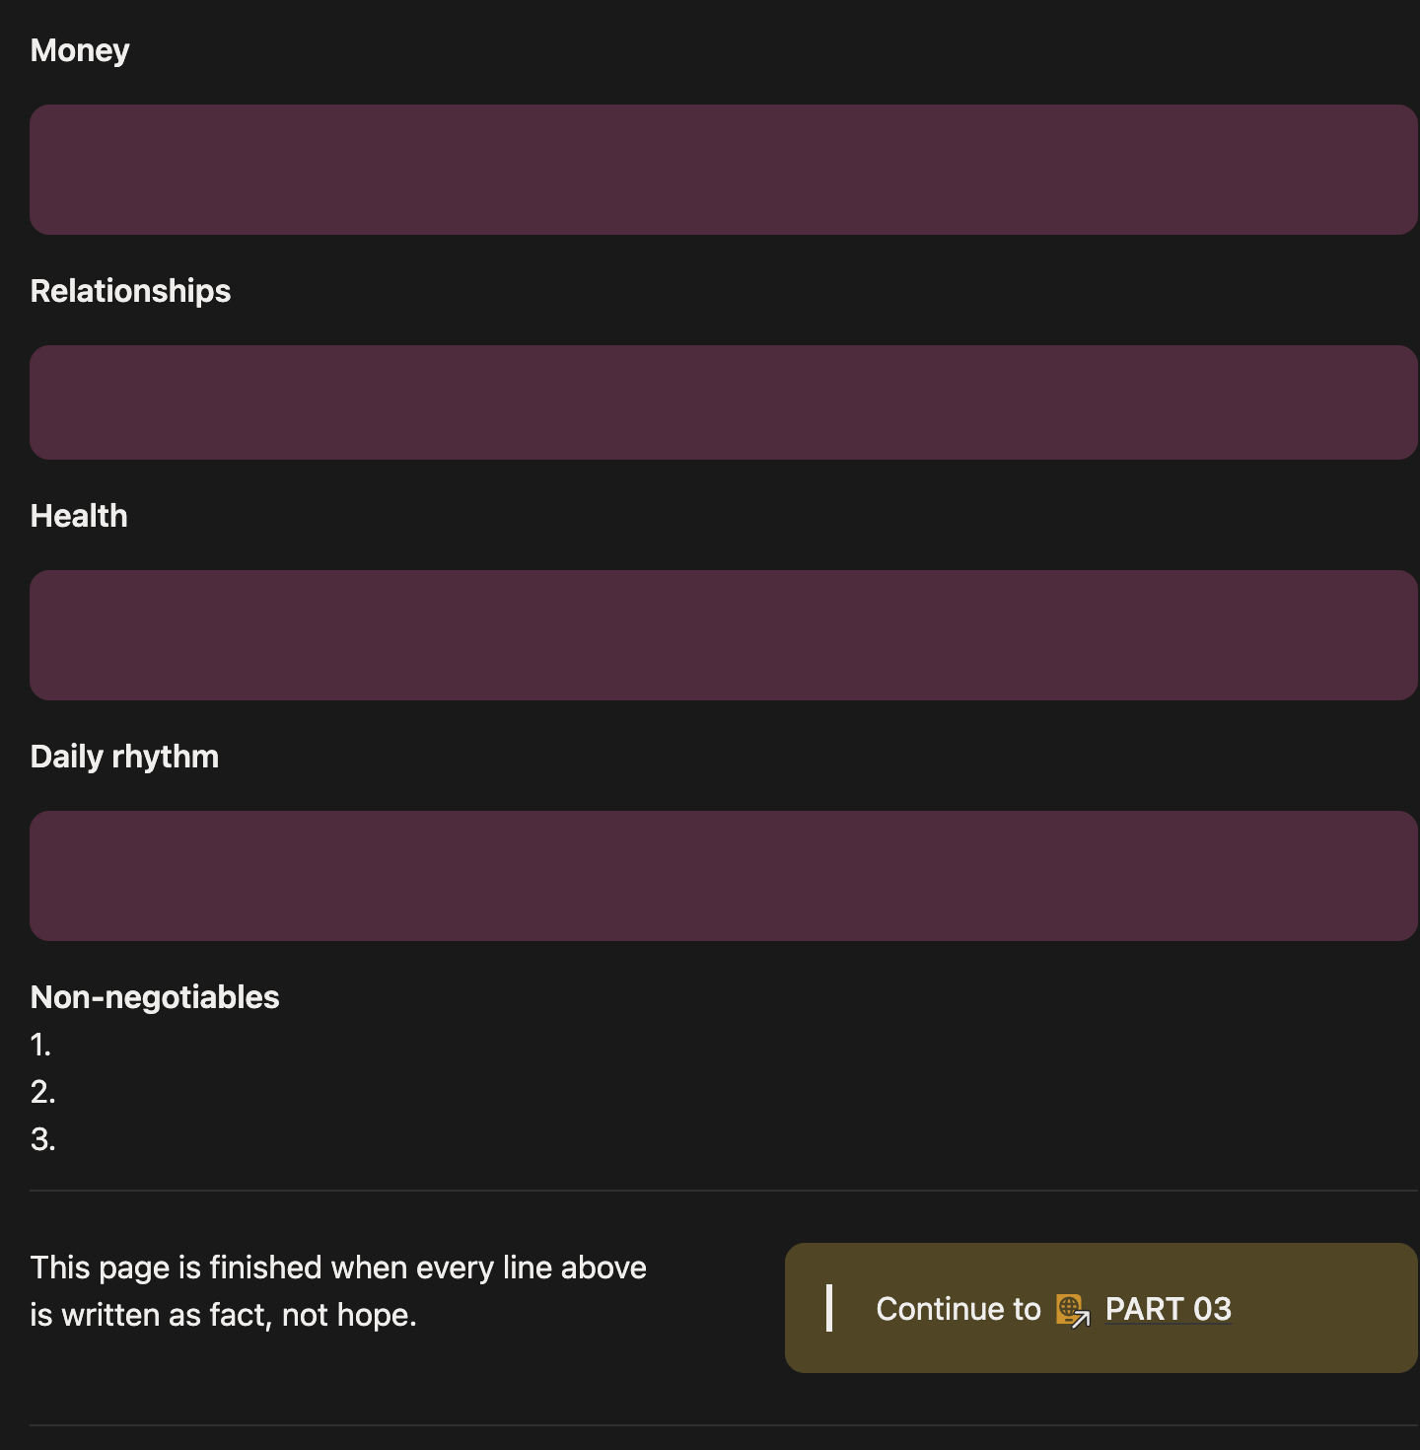Click into the purple box under Health
The width and height of the screenshot is (1420, 1450).
click(x=724, y=635)
